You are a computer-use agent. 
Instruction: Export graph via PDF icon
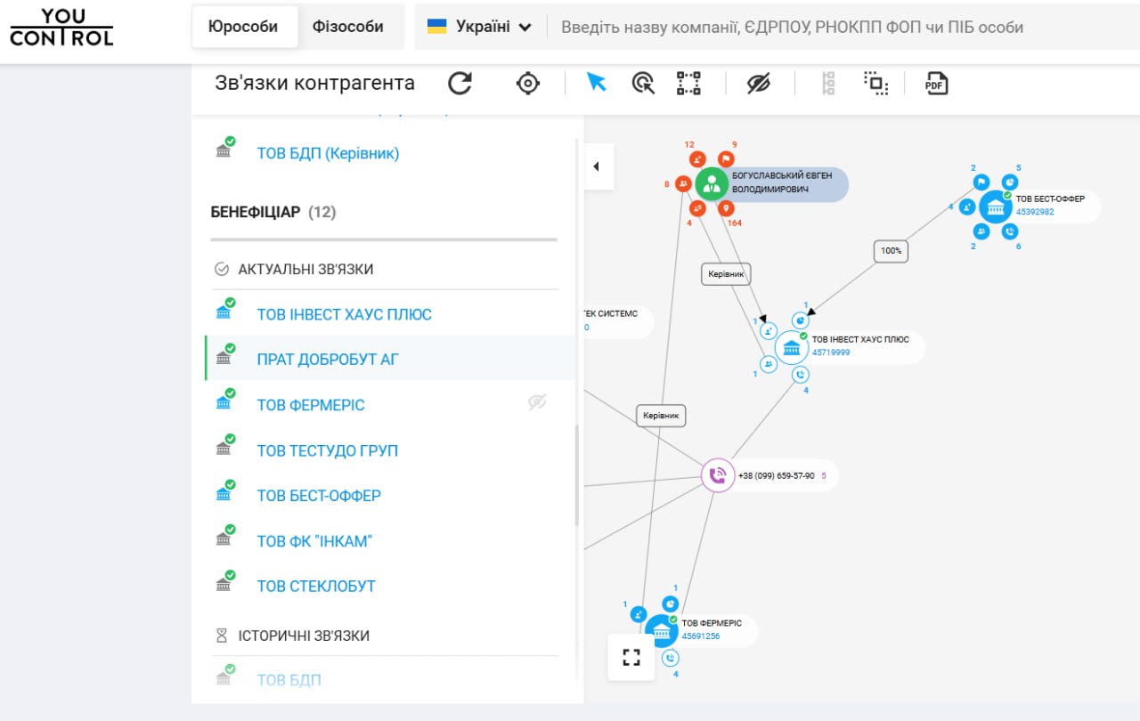tap(936, 84)
